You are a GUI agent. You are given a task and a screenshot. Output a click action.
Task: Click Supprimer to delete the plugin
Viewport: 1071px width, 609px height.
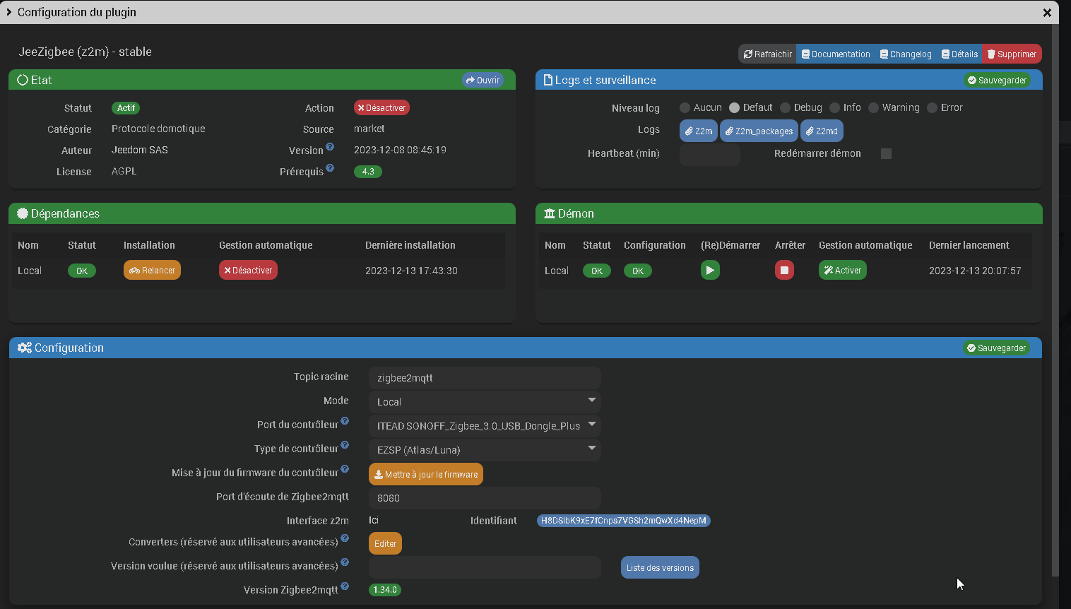pyautogui.click(x=1012, y=54)
